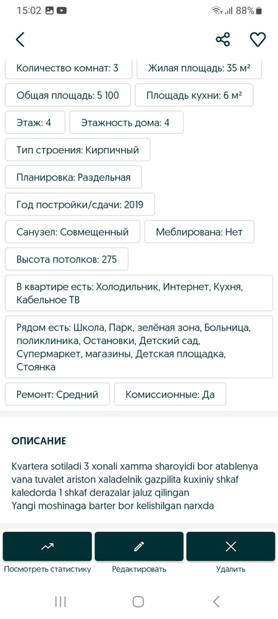Tap 'Жилая площадь: 35 м²' chip
Viewport: 278px width, 619px height.
[199, 69]
